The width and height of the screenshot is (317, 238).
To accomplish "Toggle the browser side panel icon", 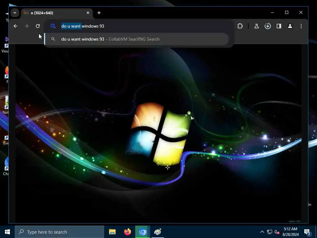I will [279, 26].
